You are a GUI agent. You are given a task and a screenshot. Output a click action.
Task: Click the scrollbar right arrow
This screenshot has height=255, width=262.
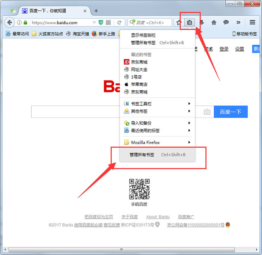tap(257, 250)
